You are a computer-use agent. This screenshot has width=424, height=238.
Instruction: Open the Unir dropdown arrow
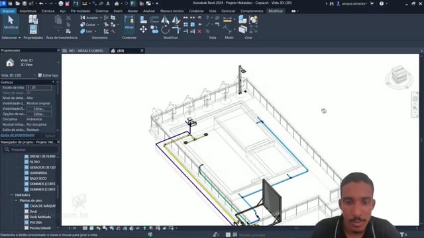(95, 31)
